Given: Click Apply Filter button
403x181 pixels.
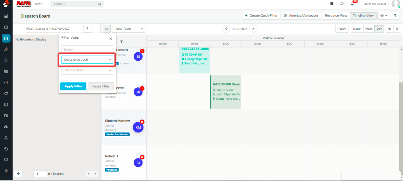Looking at the screenshot, I should tap(73, 86).
